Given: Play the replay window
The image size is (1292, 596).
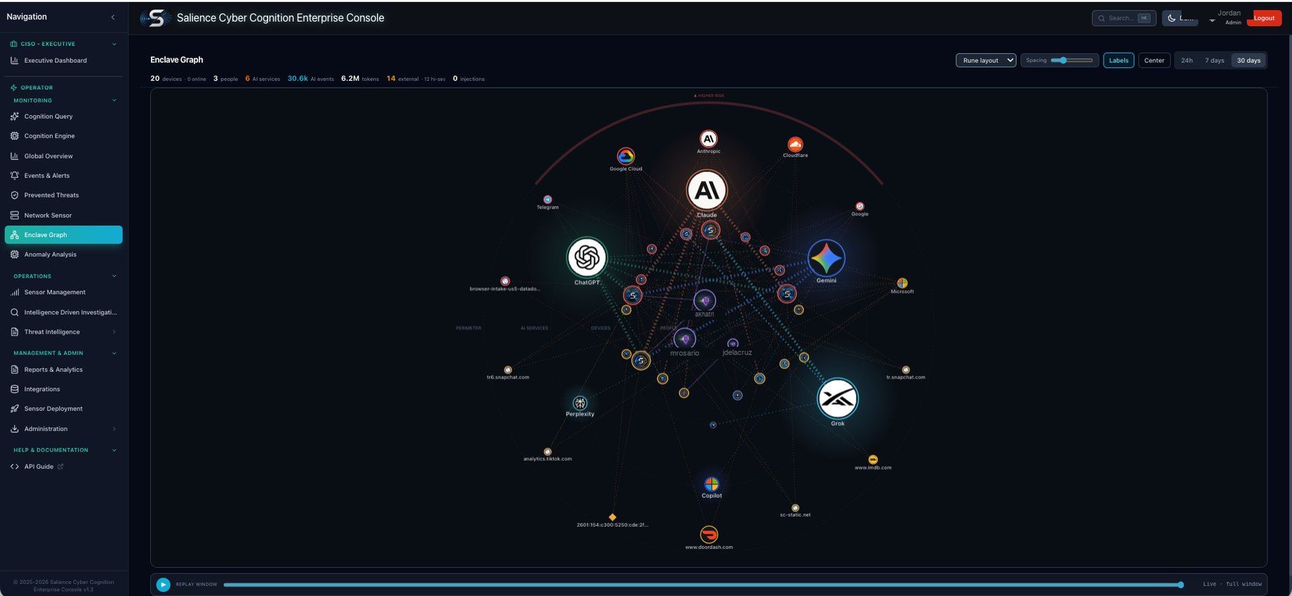Looking at the screenshot, I should (x=163, y=584).
